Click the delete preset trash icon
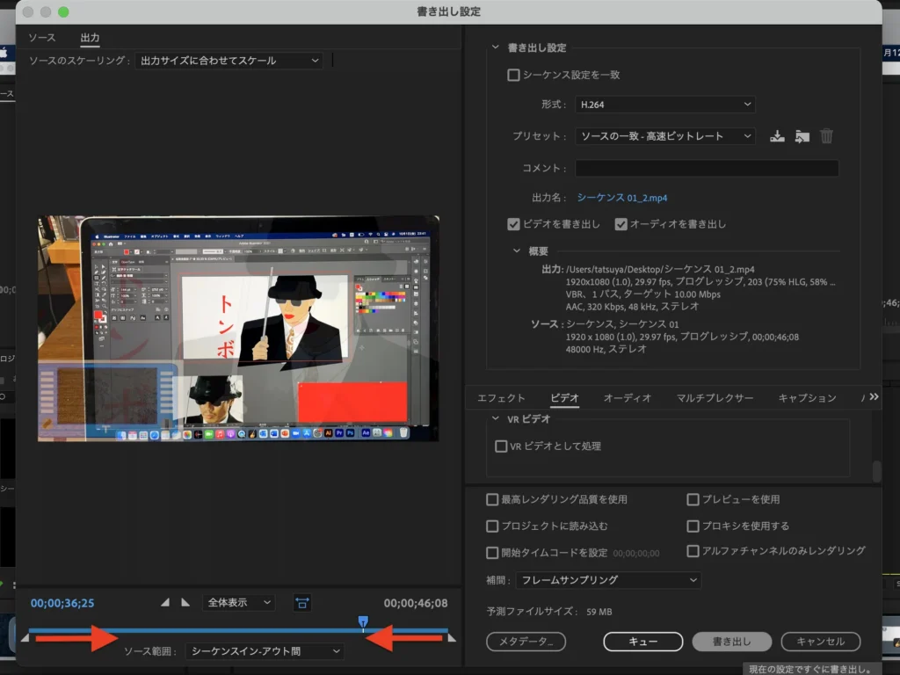900x675 pixels. click(x=826, y=136)
